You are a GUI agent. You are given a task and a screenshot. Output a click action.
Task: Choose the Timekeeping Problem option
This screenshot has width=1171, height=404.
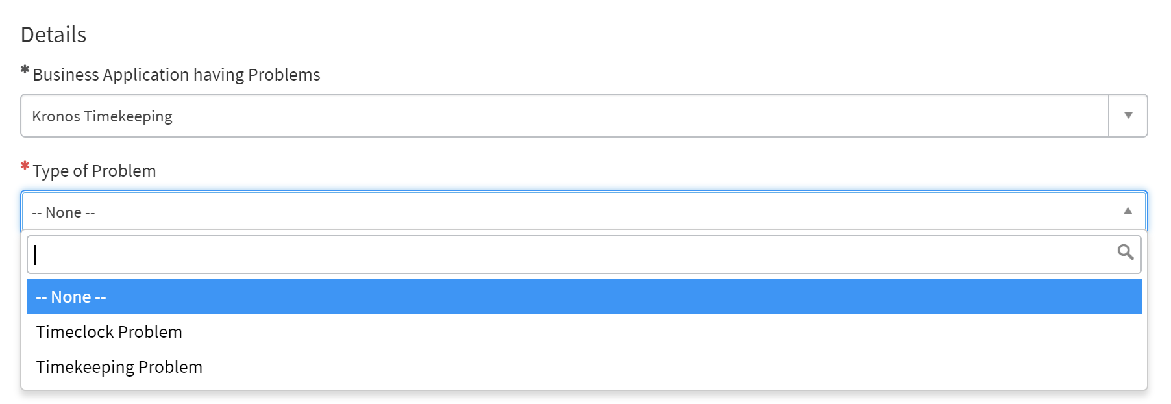[x=119, y=367]
